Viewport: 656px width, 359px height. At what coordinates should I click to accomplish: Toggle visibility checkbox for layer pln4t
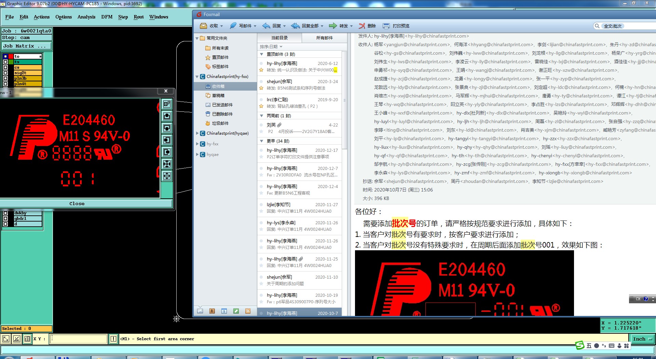click(x=5, y=84)
